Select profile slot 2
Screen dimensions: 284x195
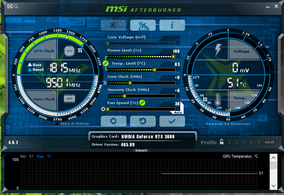(x=236, y=142)
